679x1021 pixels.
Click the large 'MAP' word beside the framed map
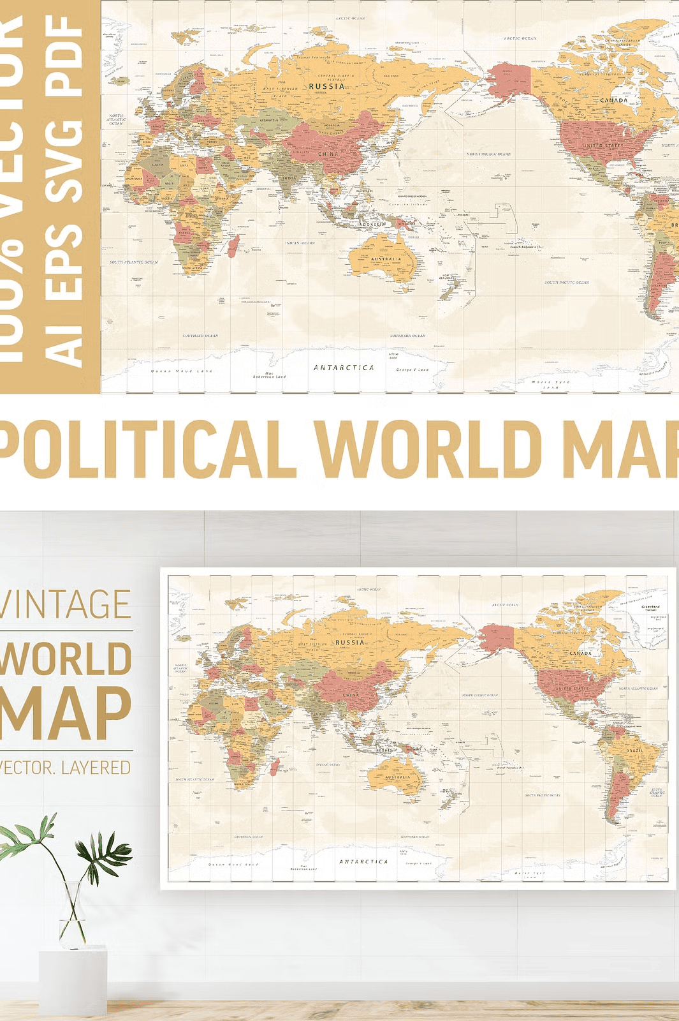(x=65, y=713)
